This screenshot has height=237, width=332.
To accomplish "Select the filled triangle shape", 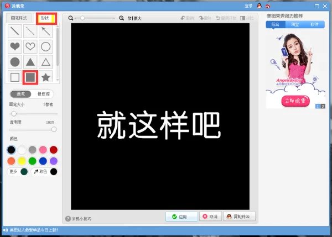I will 30,62.
